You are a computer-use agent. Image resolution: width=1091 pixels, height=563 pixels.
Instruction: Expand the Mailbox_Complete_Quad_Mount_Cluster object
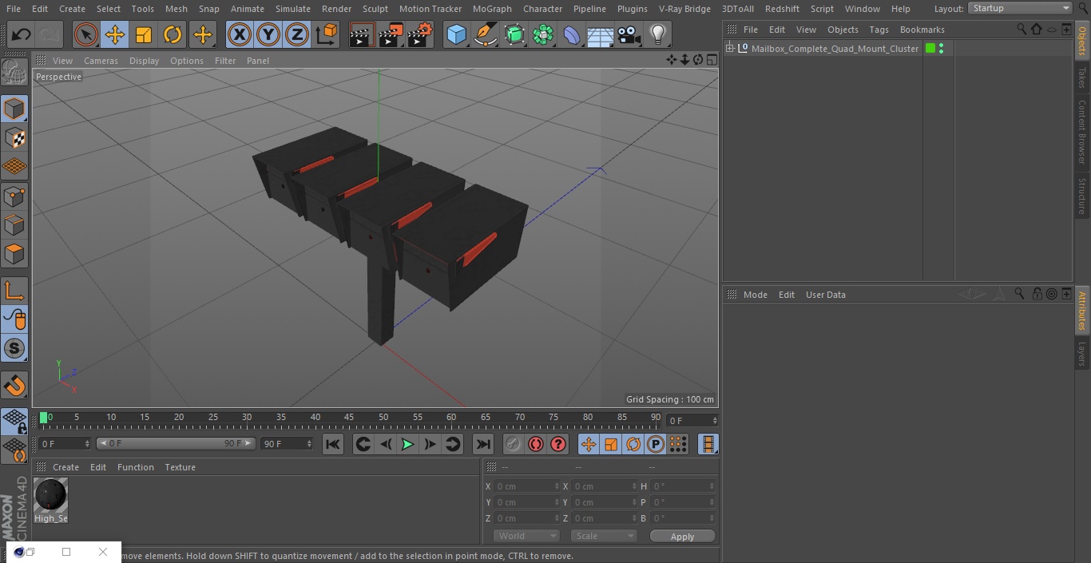tap(729, 49)
